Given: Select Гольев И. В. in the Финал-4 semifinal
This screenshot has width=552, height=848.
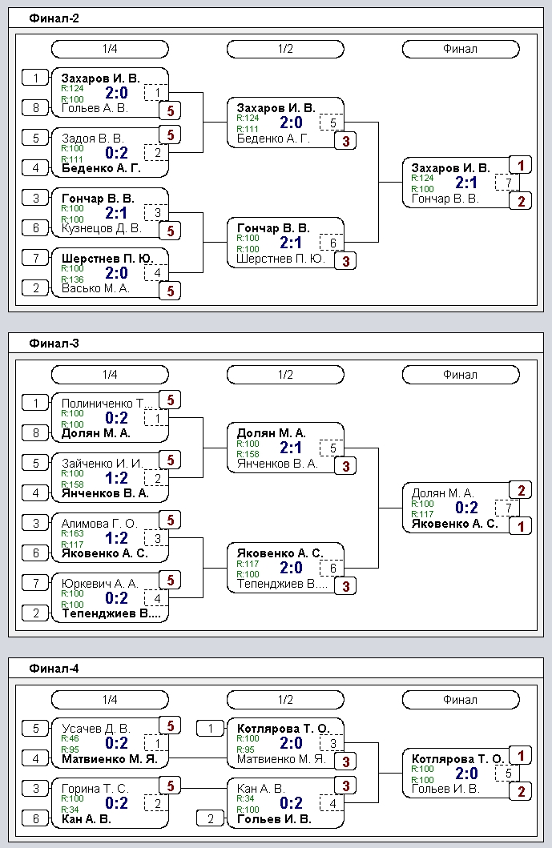Looking at the screenshot, I should click(x=274, y=819).
